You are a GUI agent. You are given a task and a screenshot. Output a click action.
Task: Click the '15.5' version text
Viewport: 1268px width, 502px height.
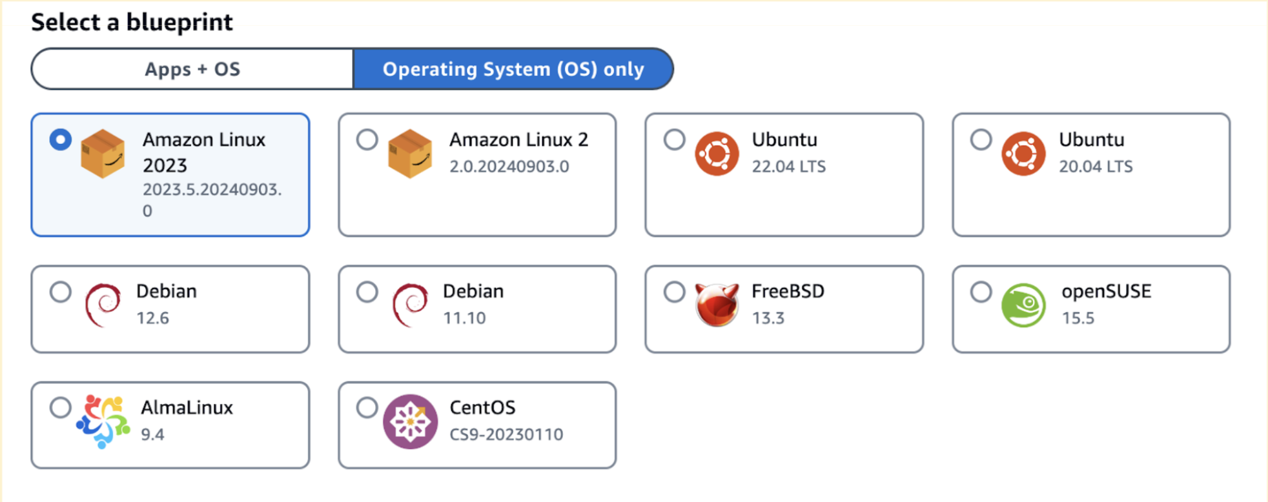[x=1078, y=318]
